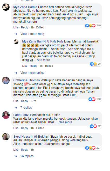Viewport: 110px width, 171px height.
Task: View edit history on Mya Zana Hamid's top comment
Action: [x=40, y=27]
